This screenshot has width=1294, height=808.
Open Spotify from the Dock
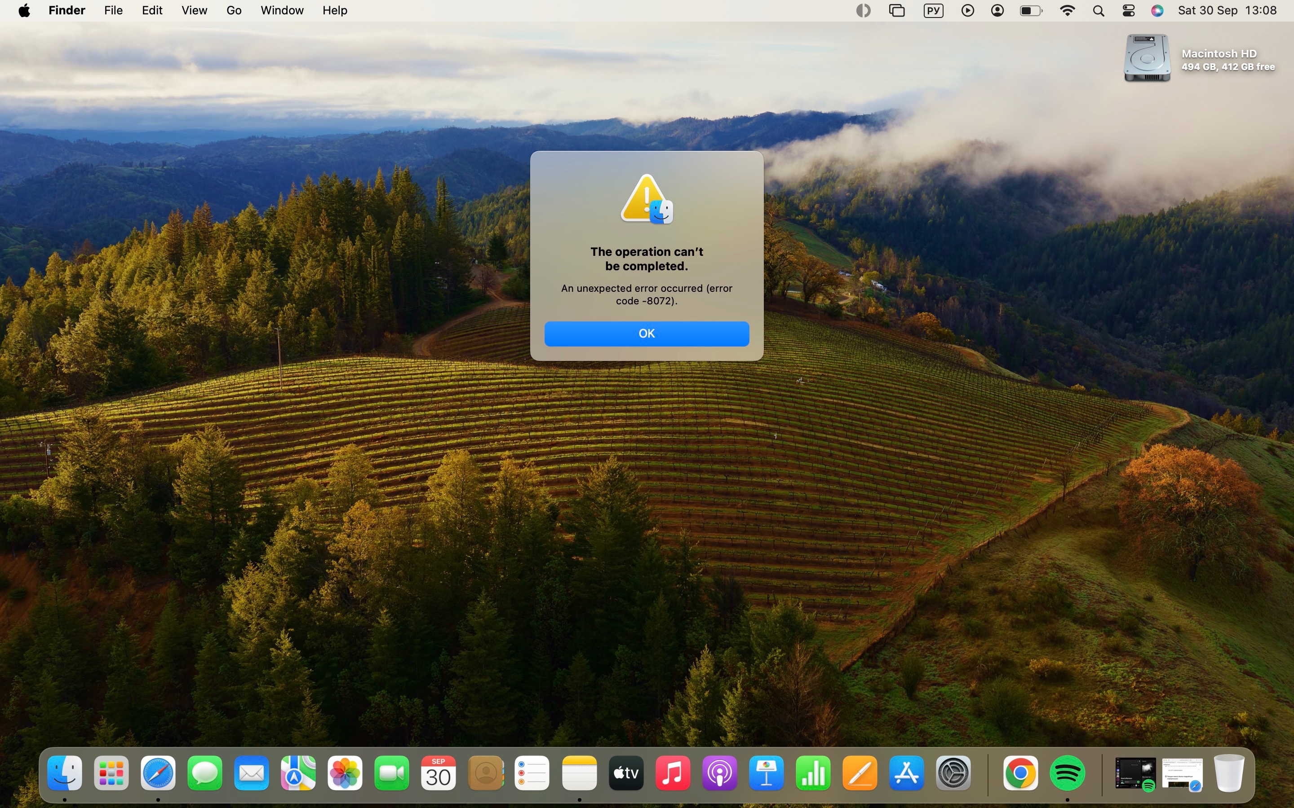[1067, 773]
